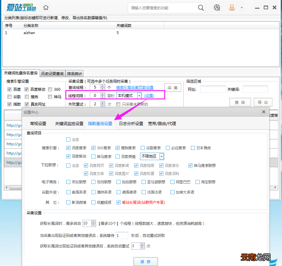The width and height of the screenshot is (282, 266).
Task: Click the (设置) link
Action: 149,96
